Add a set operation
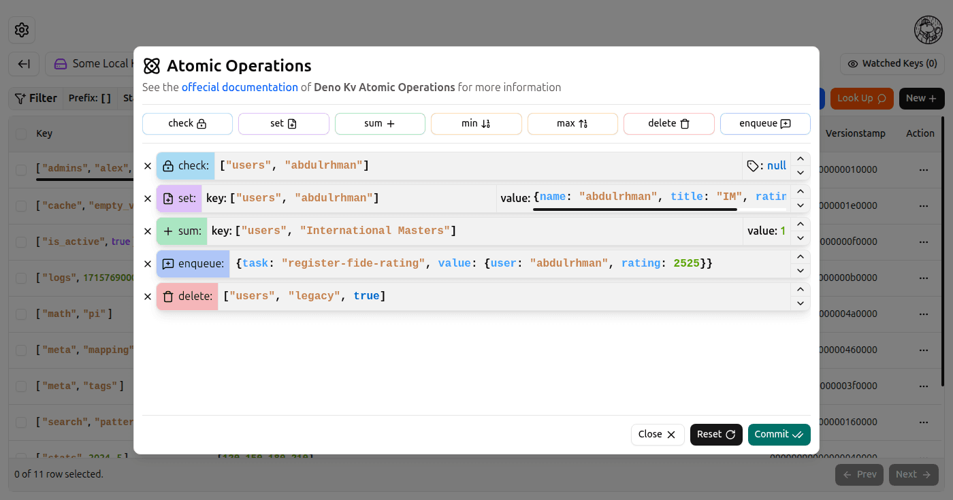The image size is (953, 500). coord(283,124)
